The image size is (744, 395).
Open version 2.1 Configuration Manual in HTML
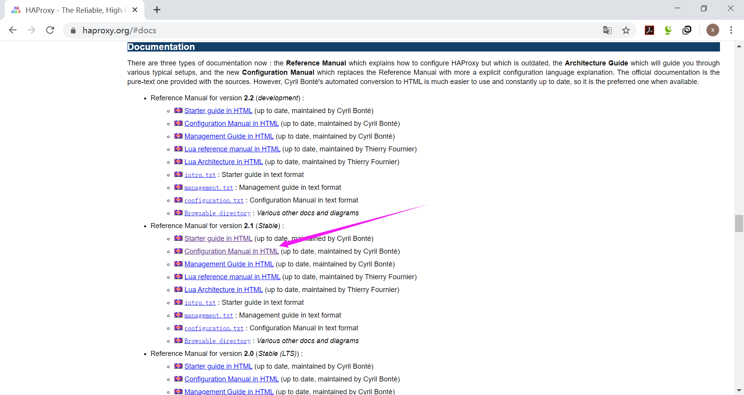(231, 251)
